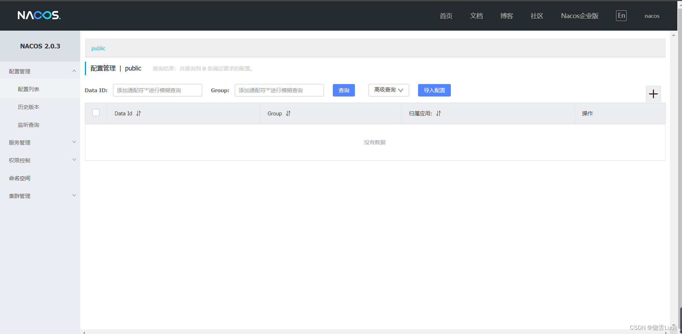Image resolution: width=682 pixels, height=334 pixels.
Task: Open 历史版本 in the sidebar
Action: pos(40,107)
